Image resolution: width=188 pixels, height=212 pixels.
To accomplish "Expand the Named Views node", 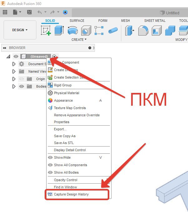I will [14, 71].
